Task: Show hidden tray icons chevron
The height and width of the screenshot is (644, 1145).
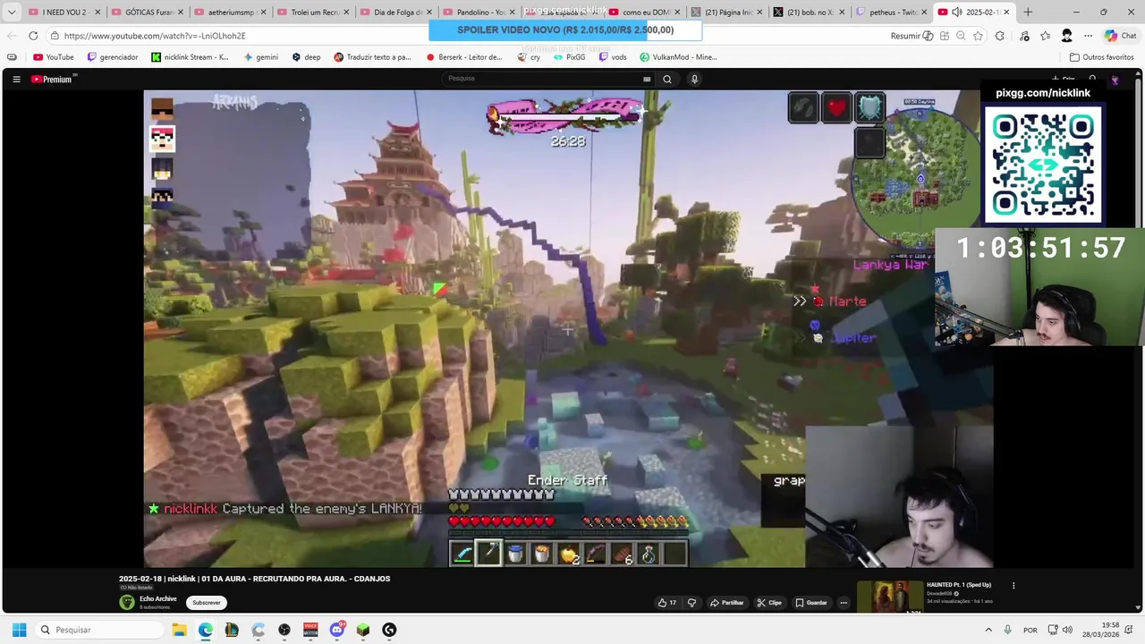Action: click(x=988, y=630)
